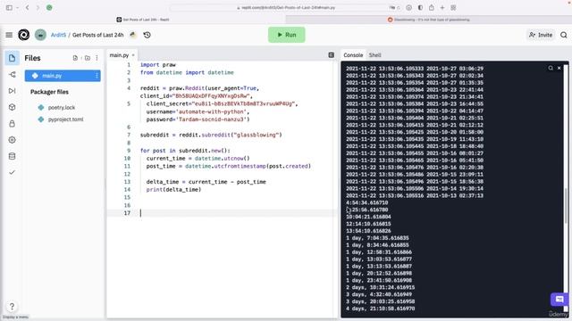Open the Database sidebar icon
The height and width of the screenshot is (321, 572).
pyautogui.click(x=12, y=156)
